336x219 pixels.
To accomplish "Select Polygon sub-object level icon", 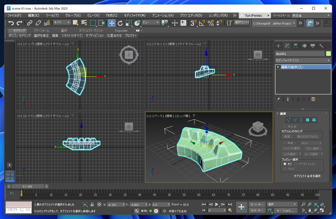I will 307,120.
